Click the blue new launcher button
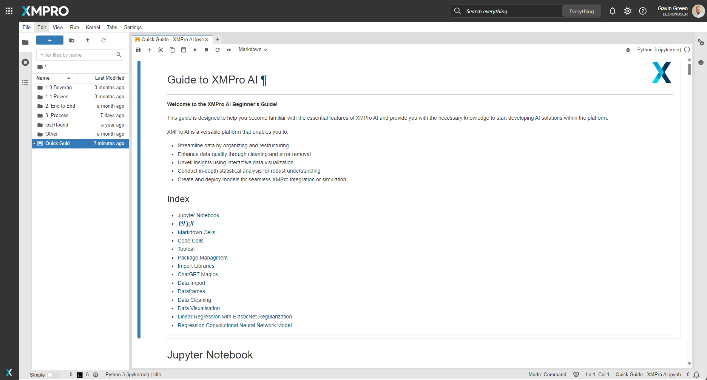The width and height of the screenshot is (707, 380). [x=50, y=40]
